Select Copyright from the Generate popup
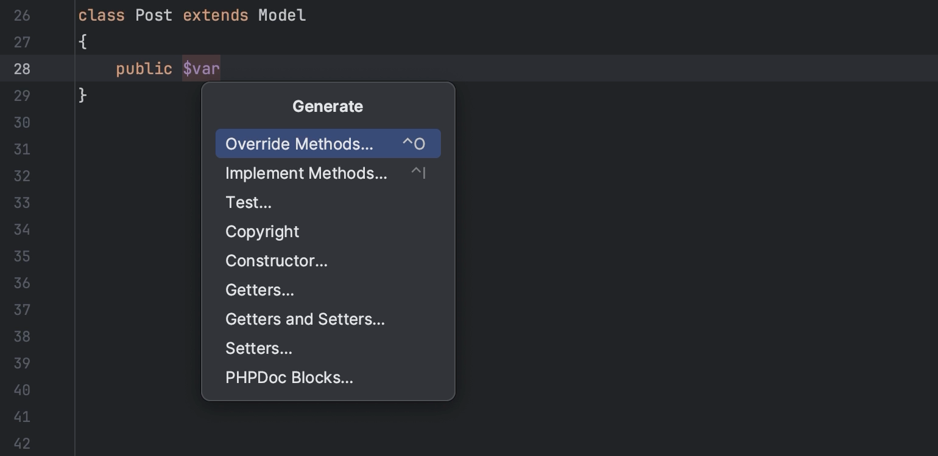938x456 pixels. (262, 231)
